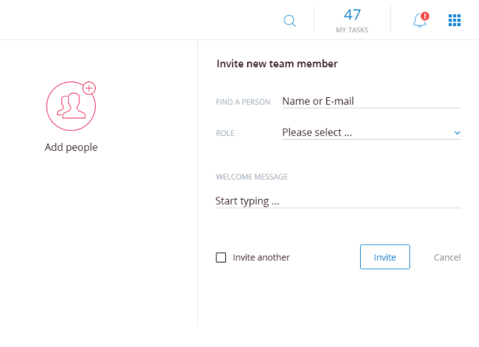Click the Add people circle icon
The width and height of the screenshot is (479, 347).
70,105
